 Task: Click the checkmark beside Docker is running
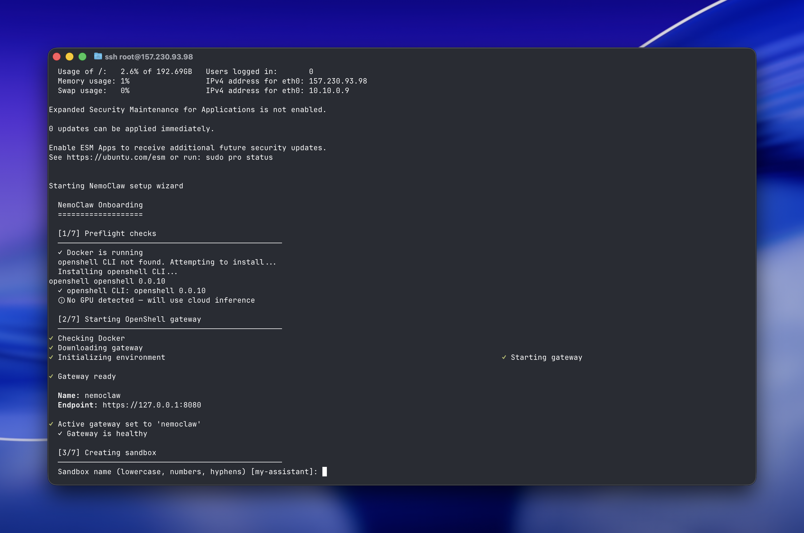point(61,252)
